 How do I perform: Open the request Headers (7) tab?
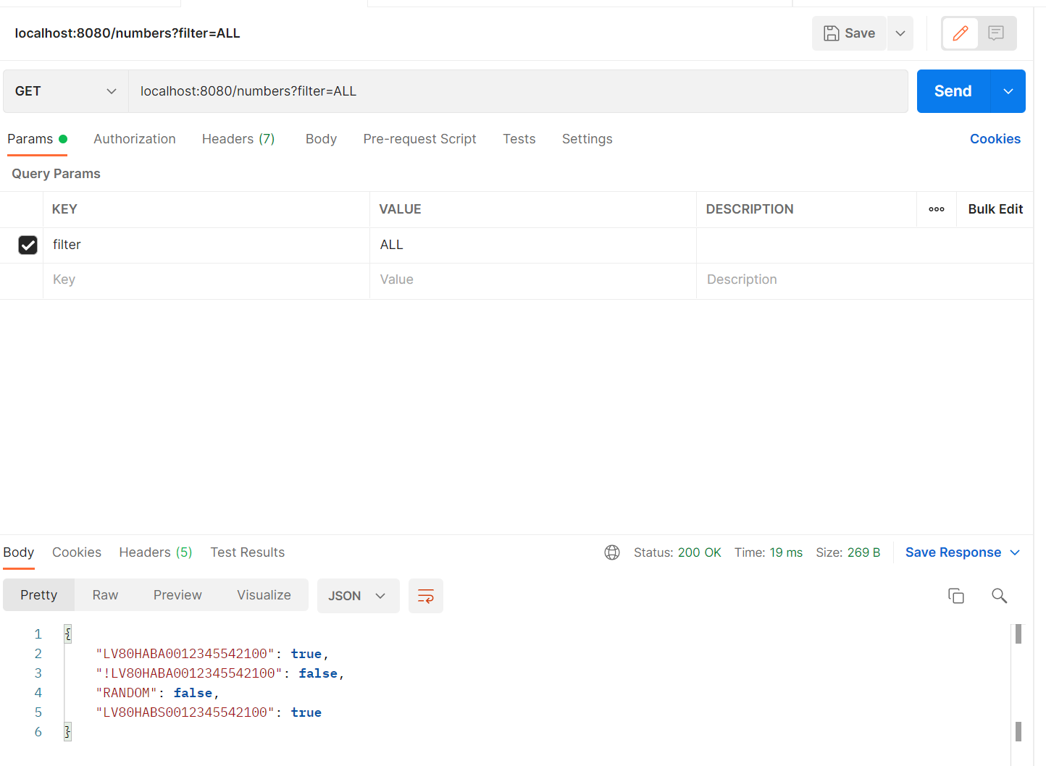click(x=238, y=139)
